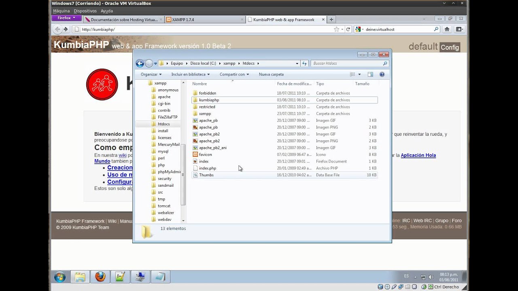Select the KumbiaPHP web & app Framework tab
Screen dimensions: 518x291
tap(287, 19)
